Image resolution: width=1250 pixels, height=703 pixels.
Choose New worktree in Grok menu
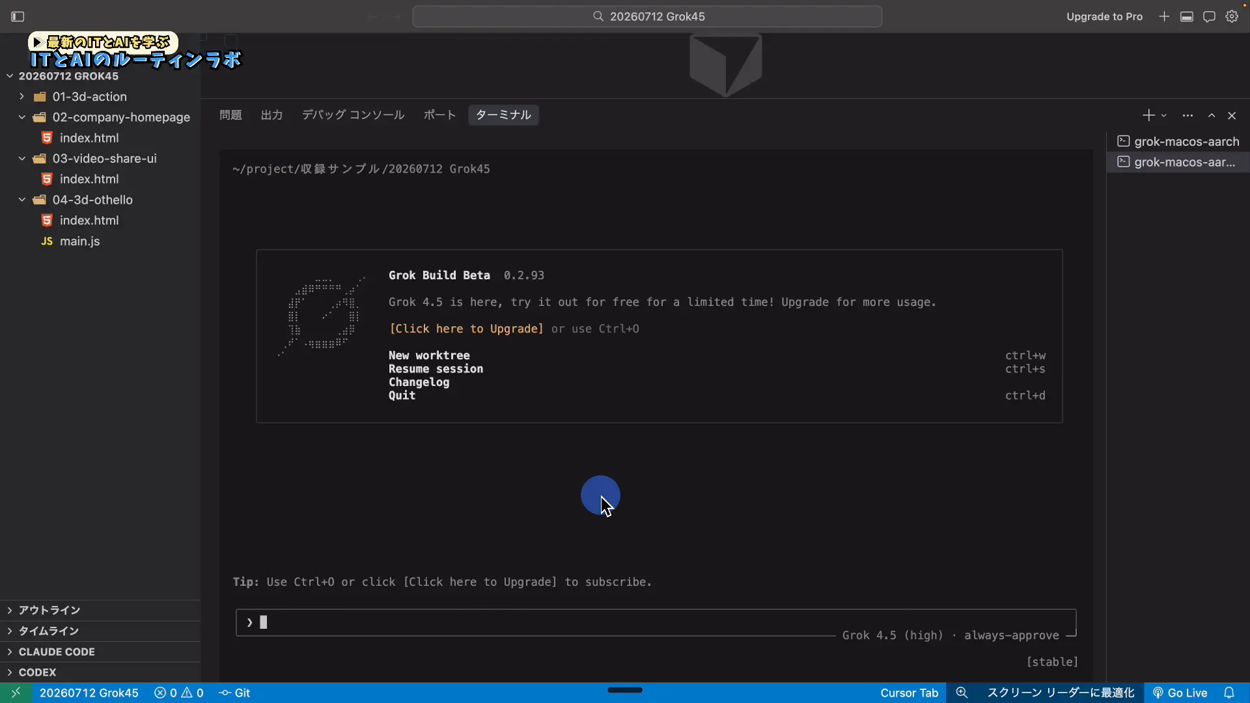pyautogui.click(x=429, y=355)
